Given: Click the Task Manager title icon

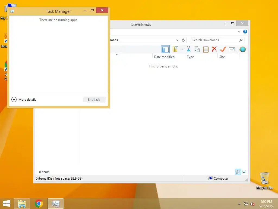Looking at the screenshot, I should 12,11.
